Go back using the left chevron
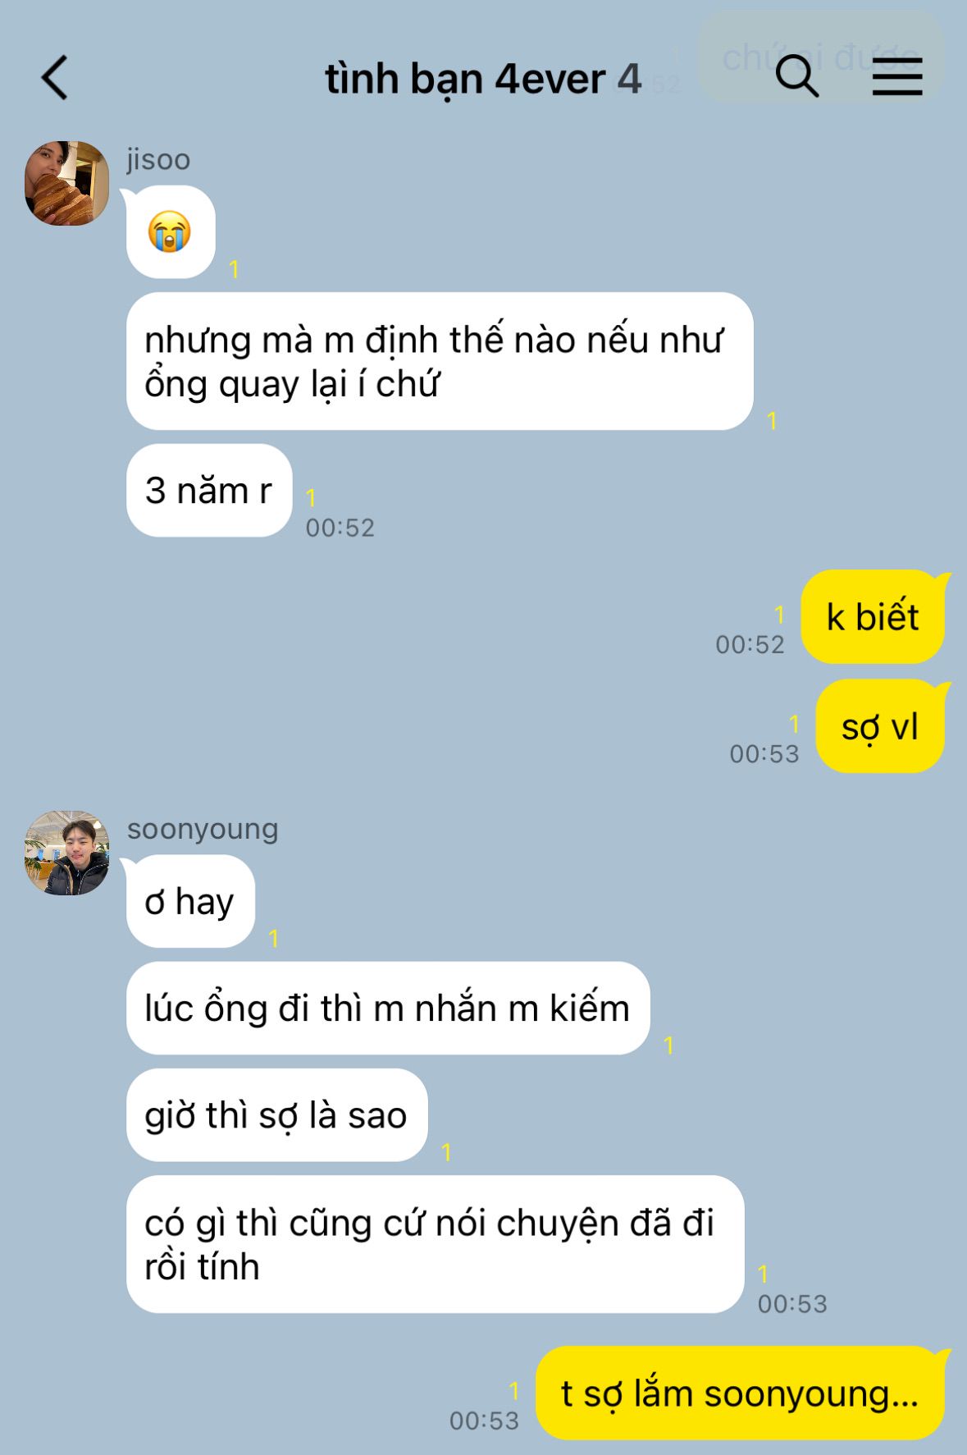This screenshot has height=1455, width=967. 55,79
